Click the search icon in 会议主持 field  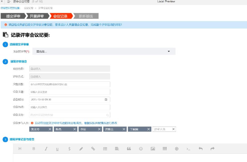click(x=107, y=115)
